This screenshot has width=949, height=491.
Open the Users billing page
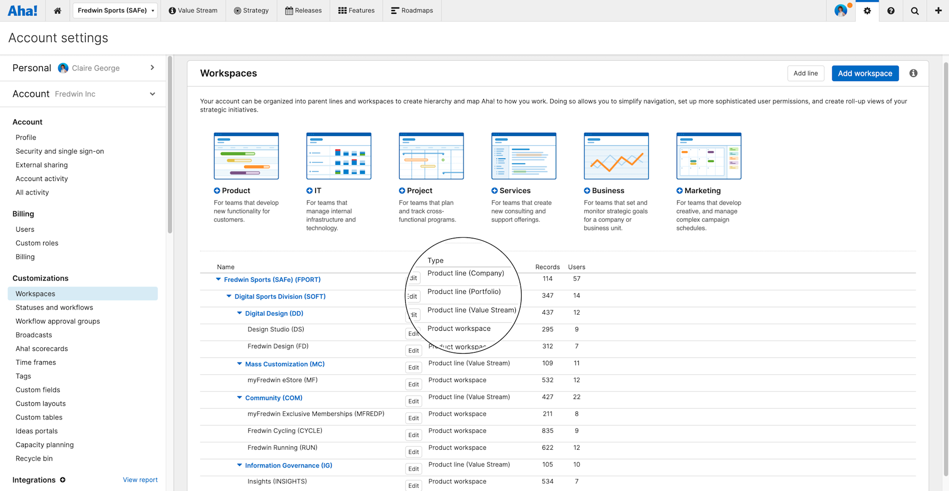25,229
